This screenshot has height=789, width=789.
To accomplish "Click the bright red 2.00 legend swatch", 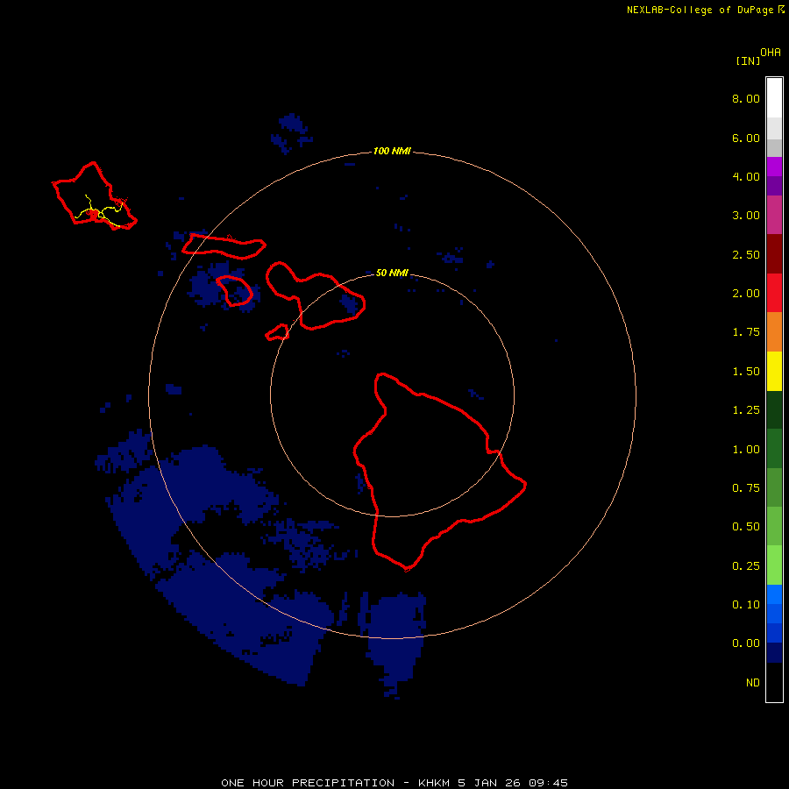I will (774, 293).
